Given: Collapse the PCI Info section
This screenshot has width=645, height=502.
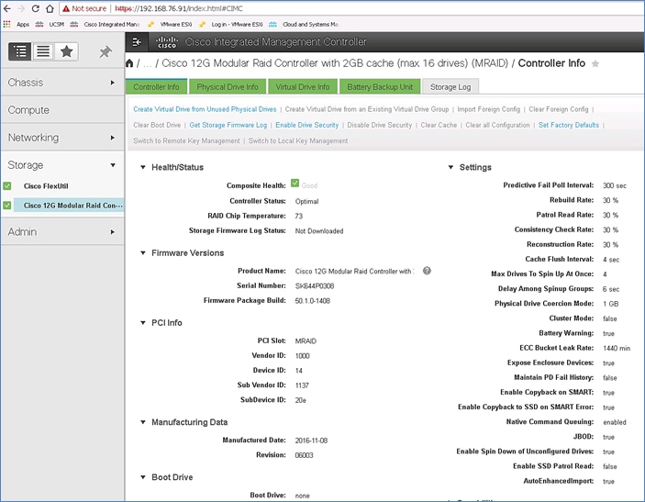Looking at the screenshot, I should [x=143, y=323].
